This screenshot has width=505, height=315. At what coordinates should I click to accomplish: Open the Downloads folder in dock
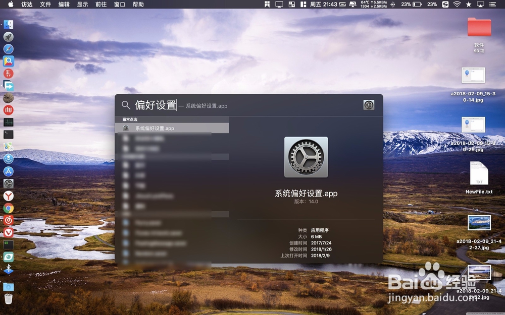[x=9, y=287]
